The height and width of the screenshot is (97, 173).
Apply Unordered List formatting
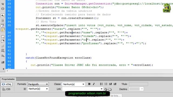point(101,84)
